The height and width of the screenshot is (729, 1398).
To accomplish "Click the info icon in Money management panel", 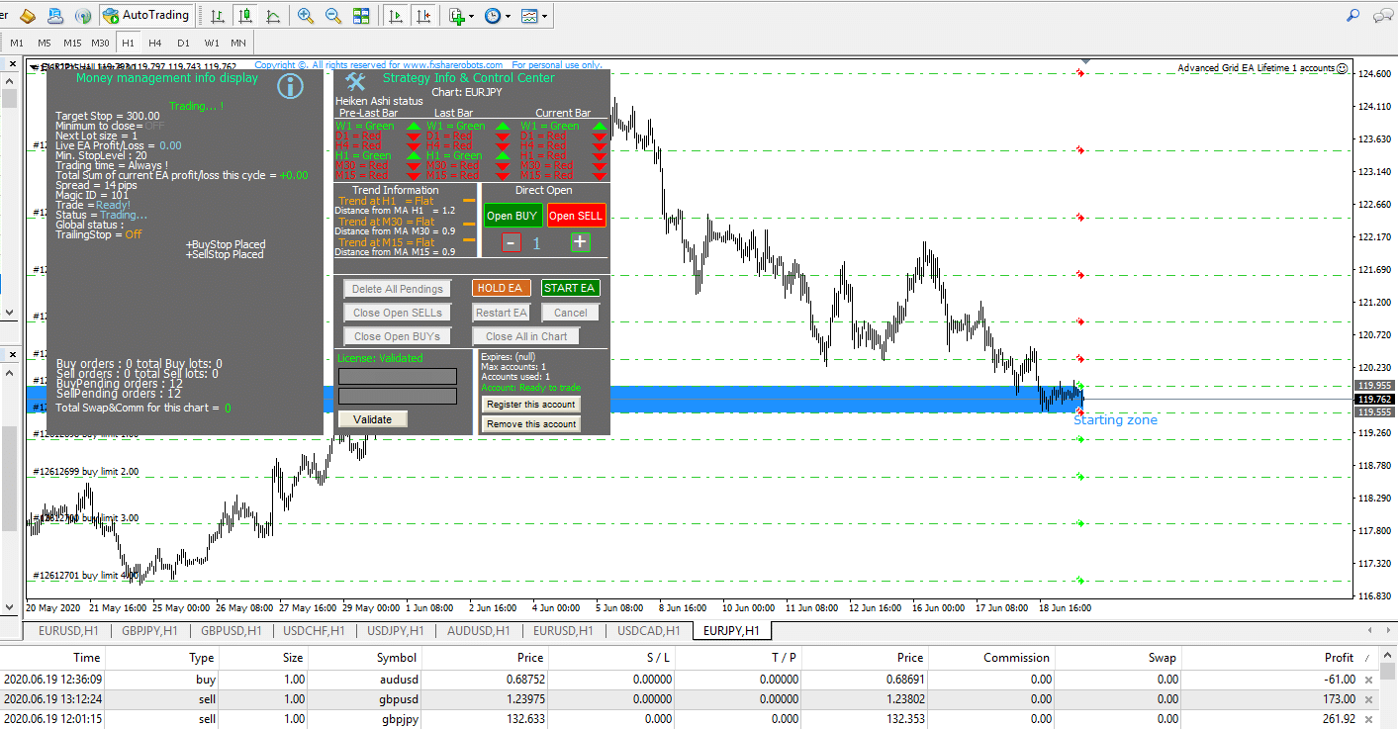I will point(290,85).
